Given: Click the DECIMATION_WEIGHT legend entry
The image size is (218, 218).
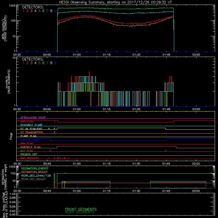Looking at the screenshot, I should (x=35, y=172).
